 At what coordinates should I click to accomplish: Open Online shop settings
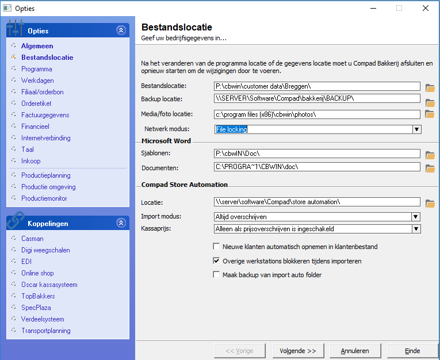click(x=37, y=273)
